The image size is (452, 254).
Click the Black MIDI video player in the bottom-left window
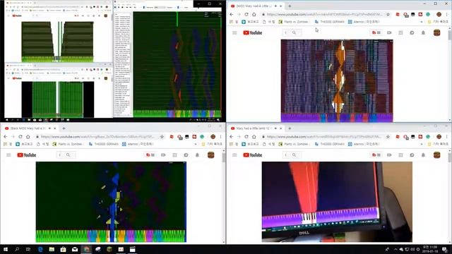click(111, 202)
